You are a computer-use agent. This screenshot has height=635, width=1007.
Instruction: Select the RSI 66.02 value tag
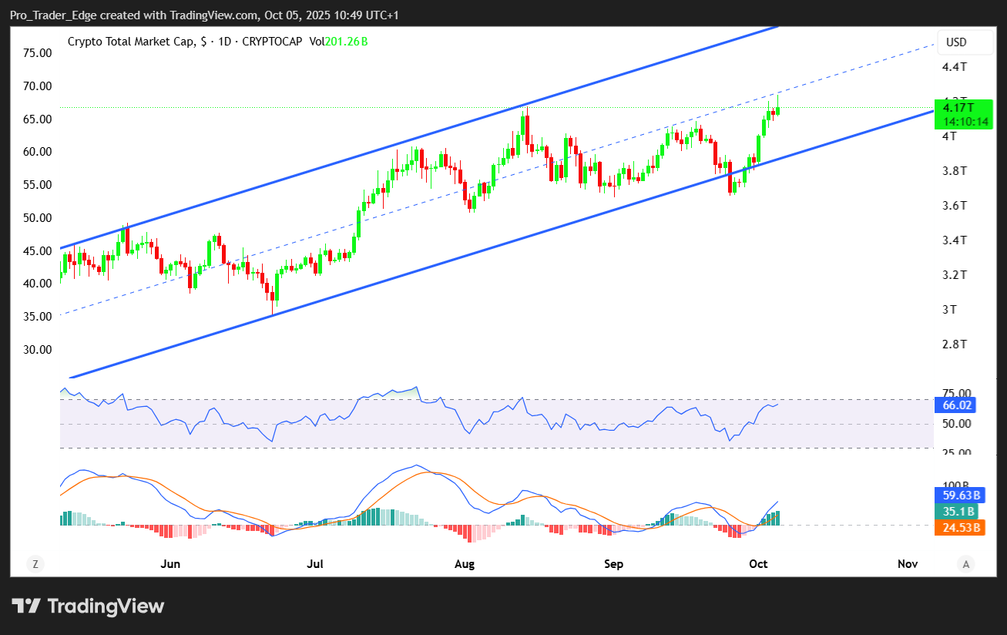955,405
